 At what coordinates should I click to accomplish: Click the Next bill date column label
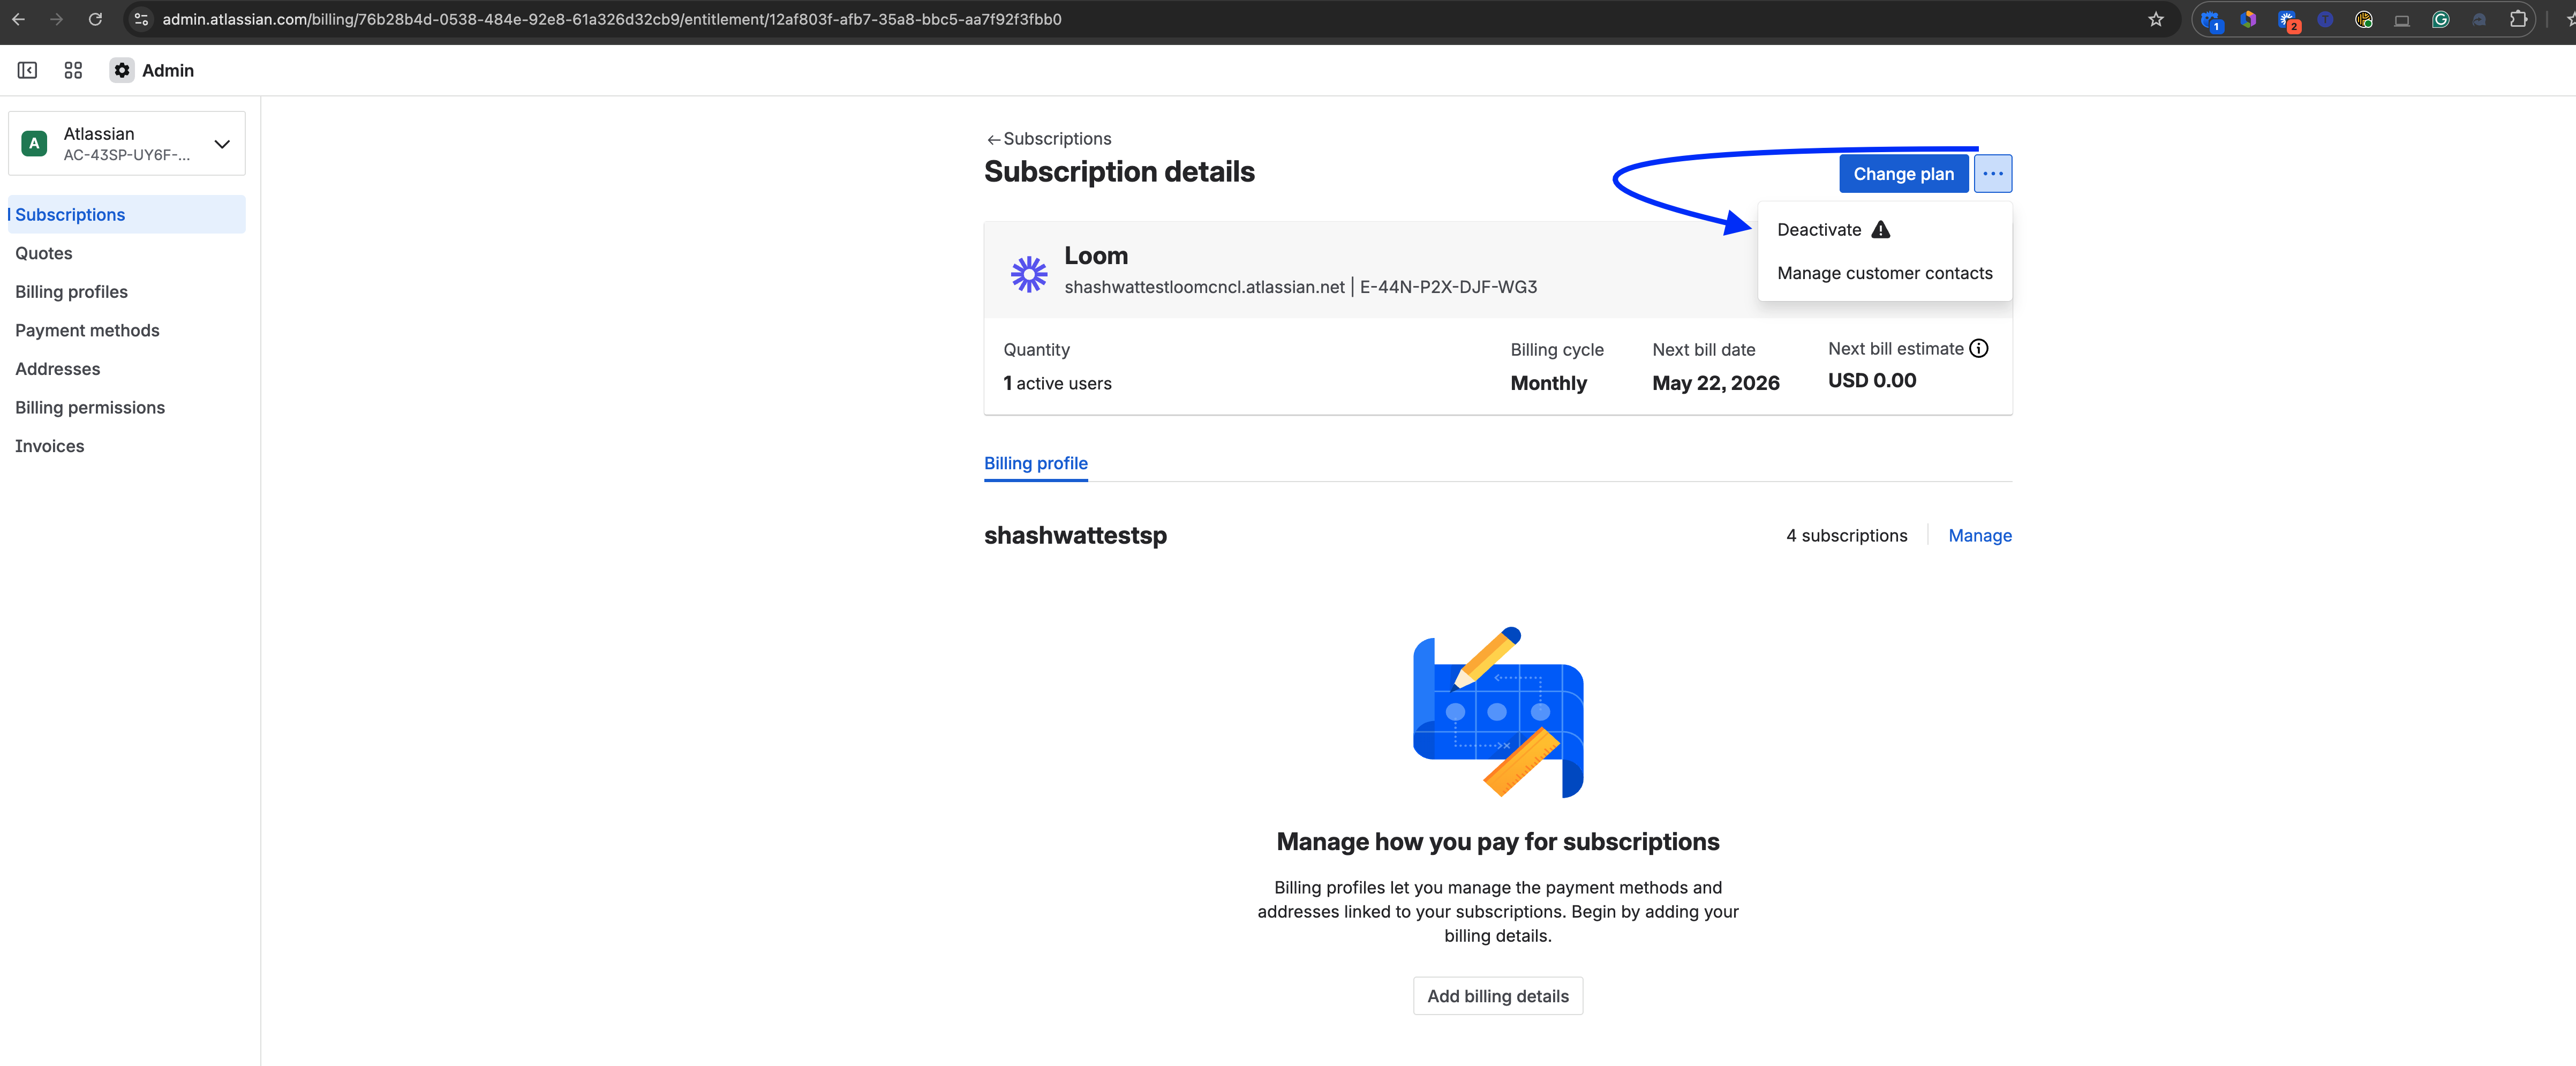[x=1703, y=349]
